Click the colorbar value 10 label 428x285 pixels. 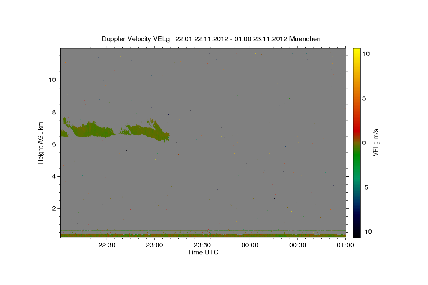tap(366, 54)
